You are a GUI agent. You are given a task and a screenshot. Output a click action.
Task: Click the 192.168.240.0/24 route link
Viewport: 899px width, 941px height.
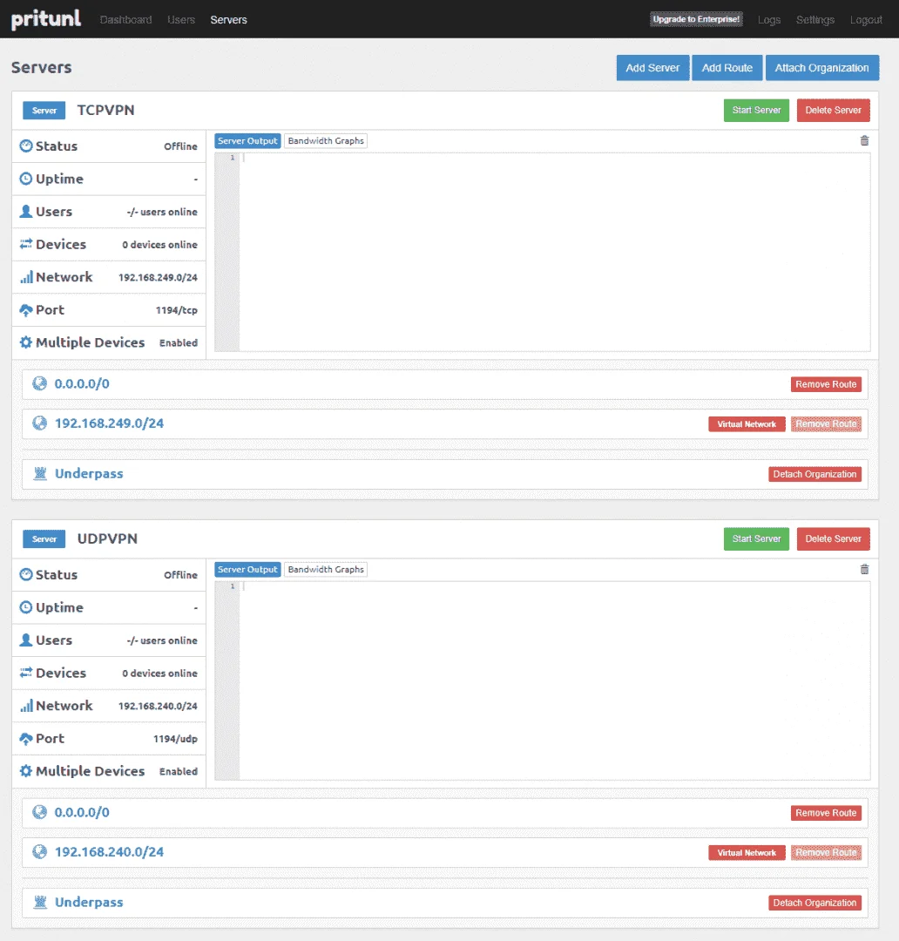[x=109, y=851]
